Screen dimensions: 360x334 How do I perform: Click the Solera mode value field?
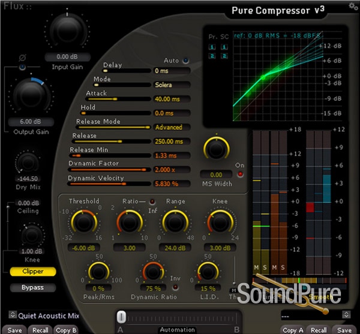pos(172,85)
